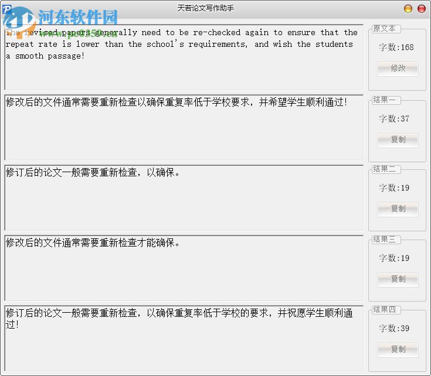Click the 结果三 text box ending 才能确保
Image resolution: width=431 pixels, height=376 pixels.
184,268
